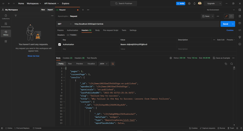Expand the API Network menu
This screenshot has height=131, width=243.
coord(51,4)
